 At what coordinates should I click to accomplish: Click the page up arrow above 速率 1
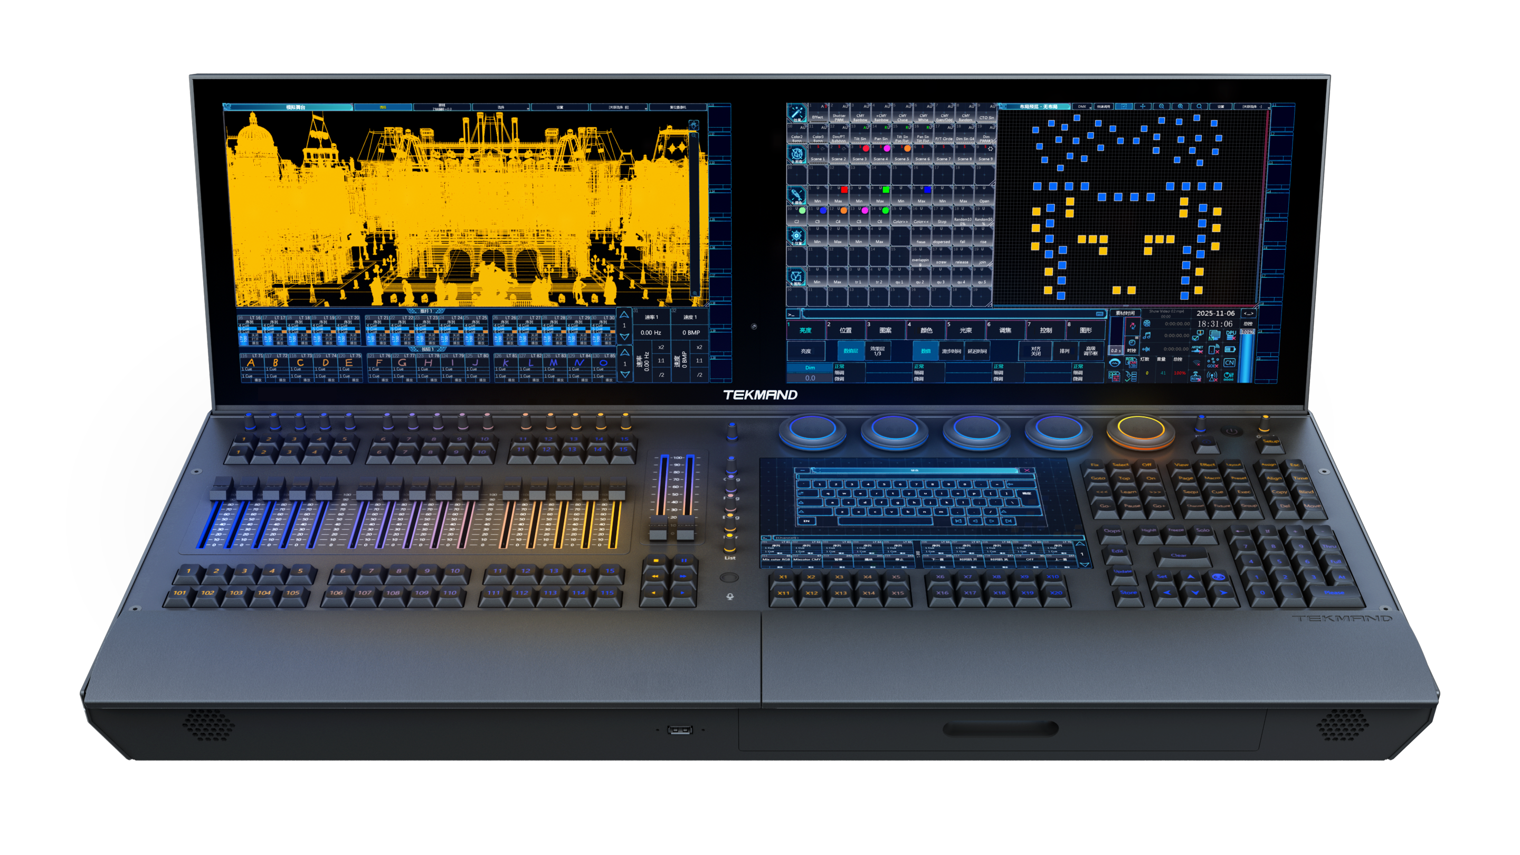tap(624, 315)
